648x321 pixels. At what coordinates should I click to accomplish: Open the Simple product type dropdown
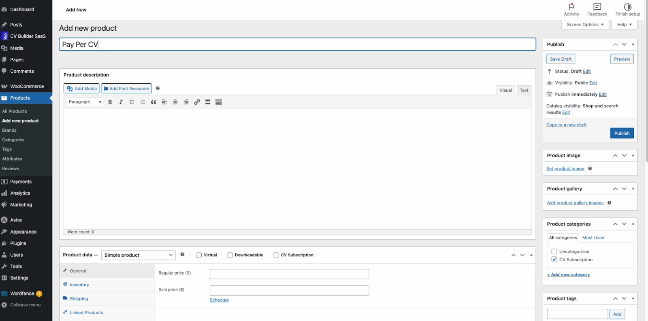[139, 255]
